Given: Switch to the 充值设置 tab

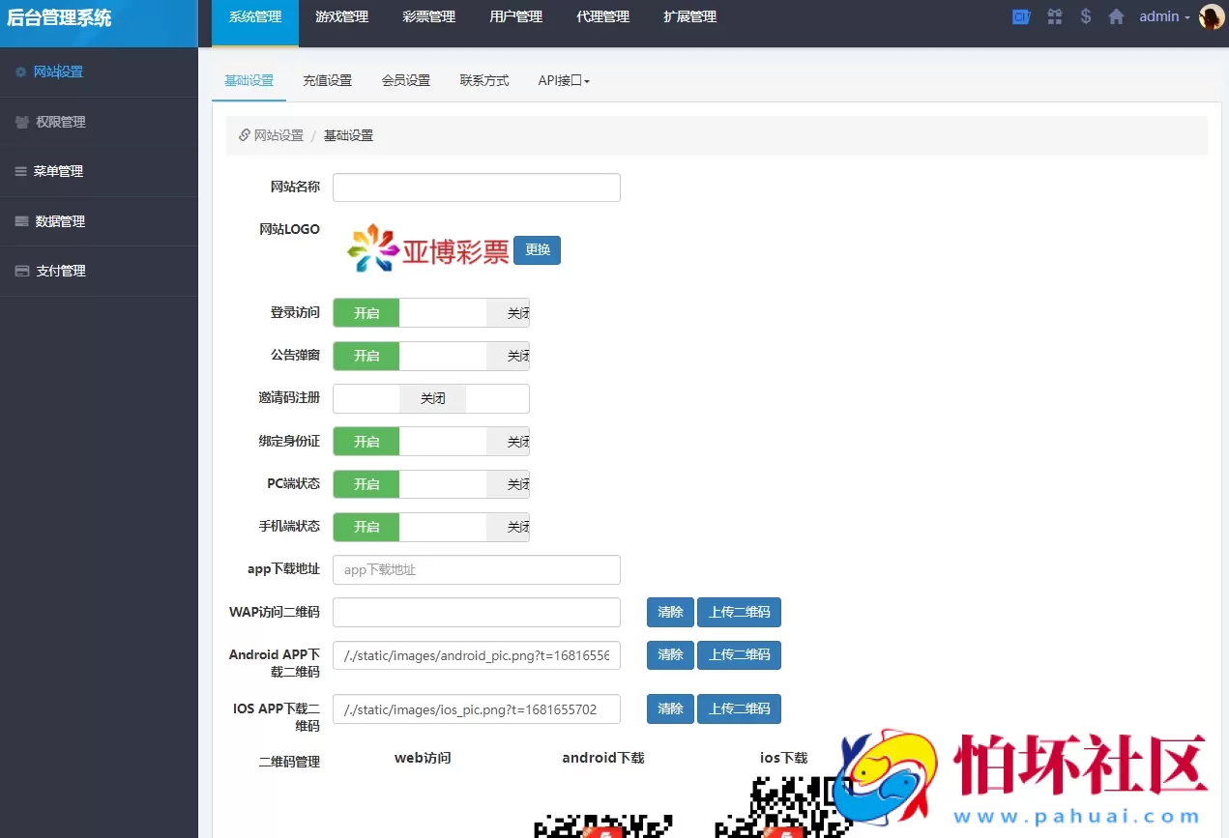Looking at the screenshot, I should (x=327, y=80).
